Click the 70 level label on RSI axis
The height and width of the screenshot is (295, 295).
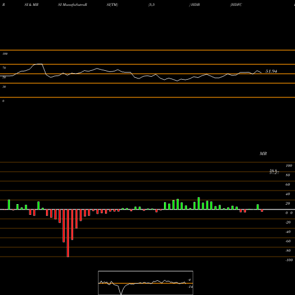pyautogui.click(x=4, y=68)
